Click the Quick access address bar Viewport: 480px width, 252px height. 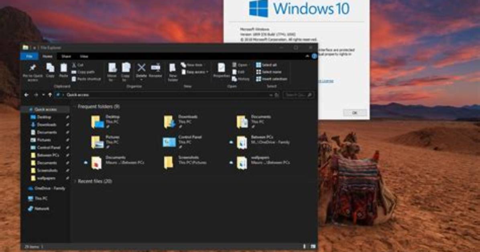pos(166,95)
